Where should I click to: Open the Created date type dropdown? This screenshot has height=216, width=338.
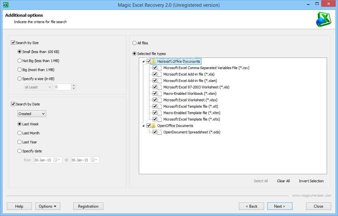32,114
